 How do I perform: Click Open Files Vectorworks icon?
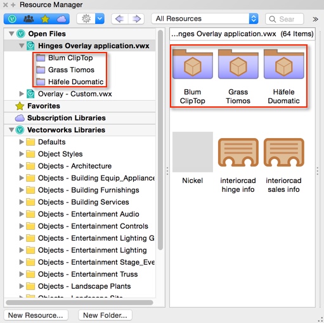point(21,34)
